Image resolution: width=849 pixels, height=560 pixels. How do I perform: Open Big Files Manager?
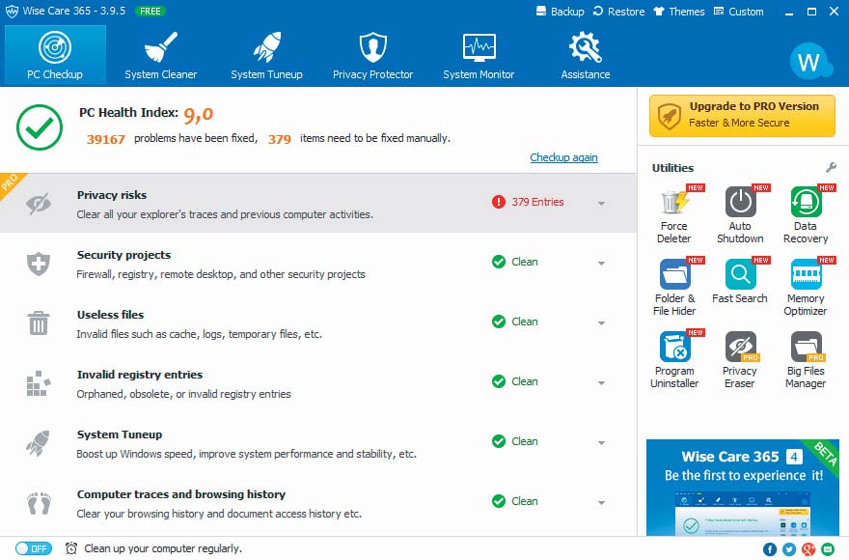pyautogui.click(x=806, y=360)
